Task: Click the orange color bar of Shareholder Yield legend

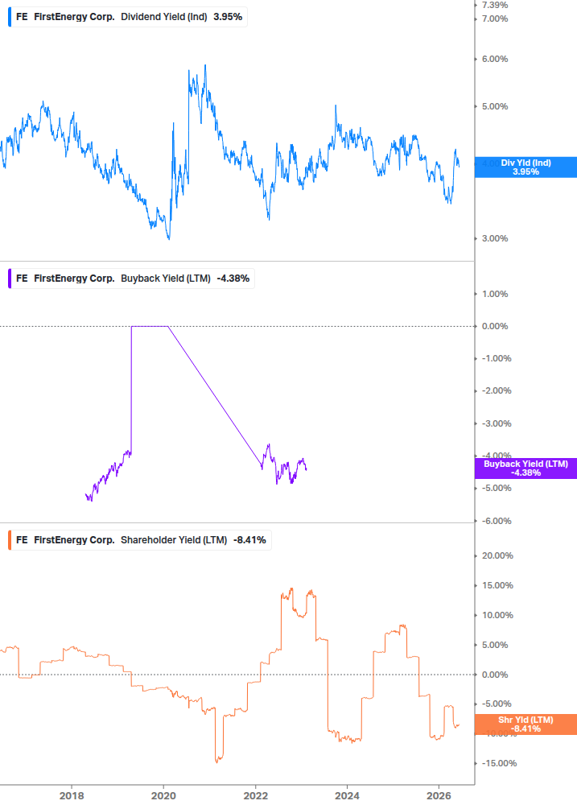Action: [10, 540]
